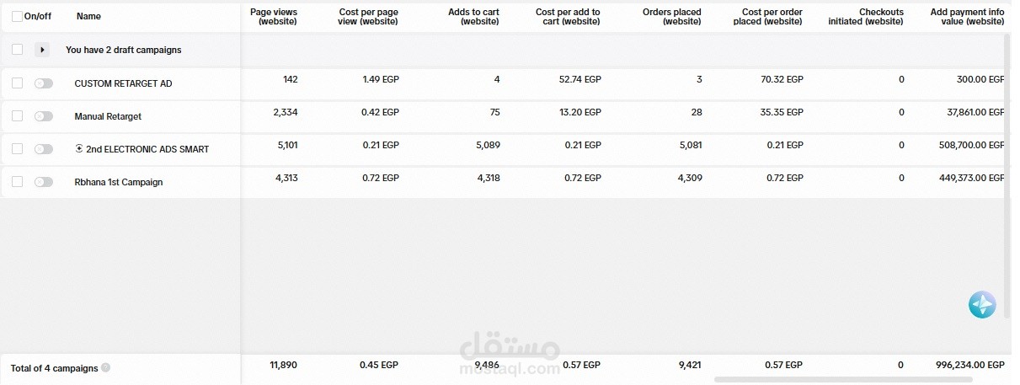Tick the draft campaigns row checkbox
This screenshot has width=1020, height=385.
tap(17, 50)
